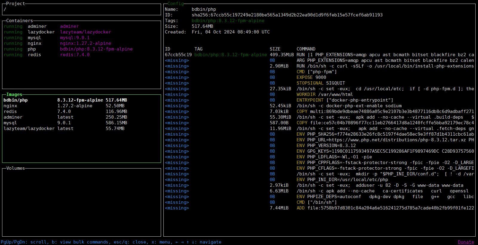The height and width of the screenshot is (245, 478).
Task: Click the ENV PHP_URL layer command
Action: [x=385, y=140]
